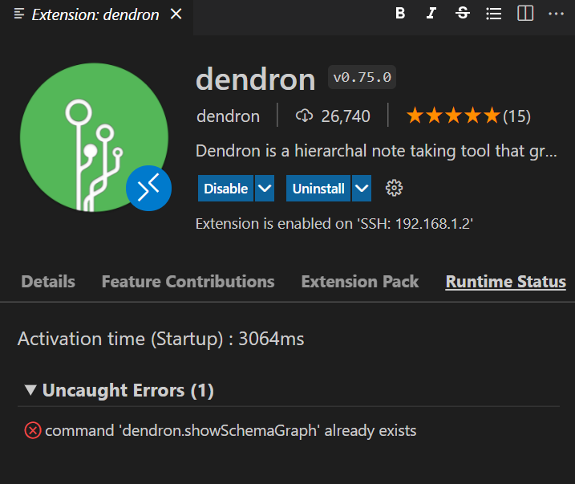575x484 pixels.
Task: Open the five-star rating reviews (15)
Action: [x=468, y=116]
